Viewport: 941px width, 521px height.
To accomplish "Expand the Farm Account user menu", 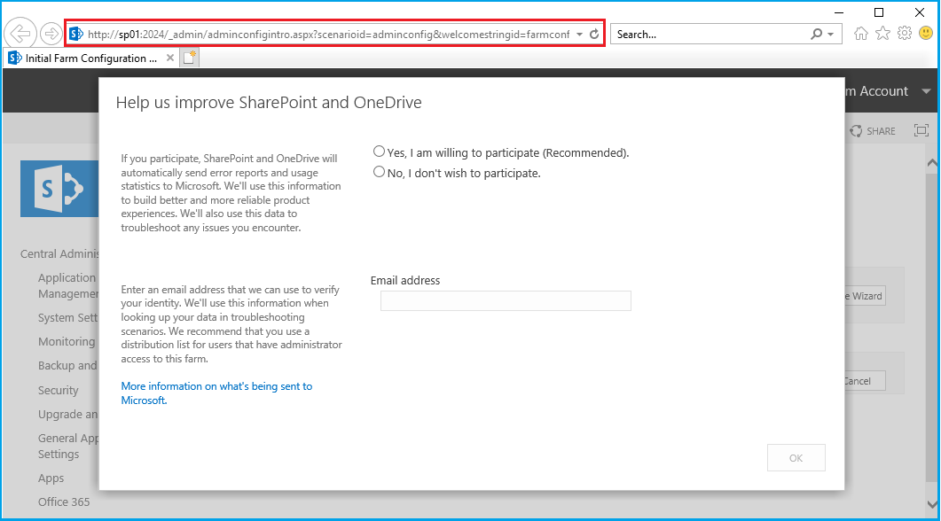I will point(926,91).
